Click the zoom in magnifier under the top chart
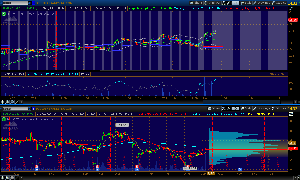The width and height of the screenshot is (300, 180). tap(7, 102)
